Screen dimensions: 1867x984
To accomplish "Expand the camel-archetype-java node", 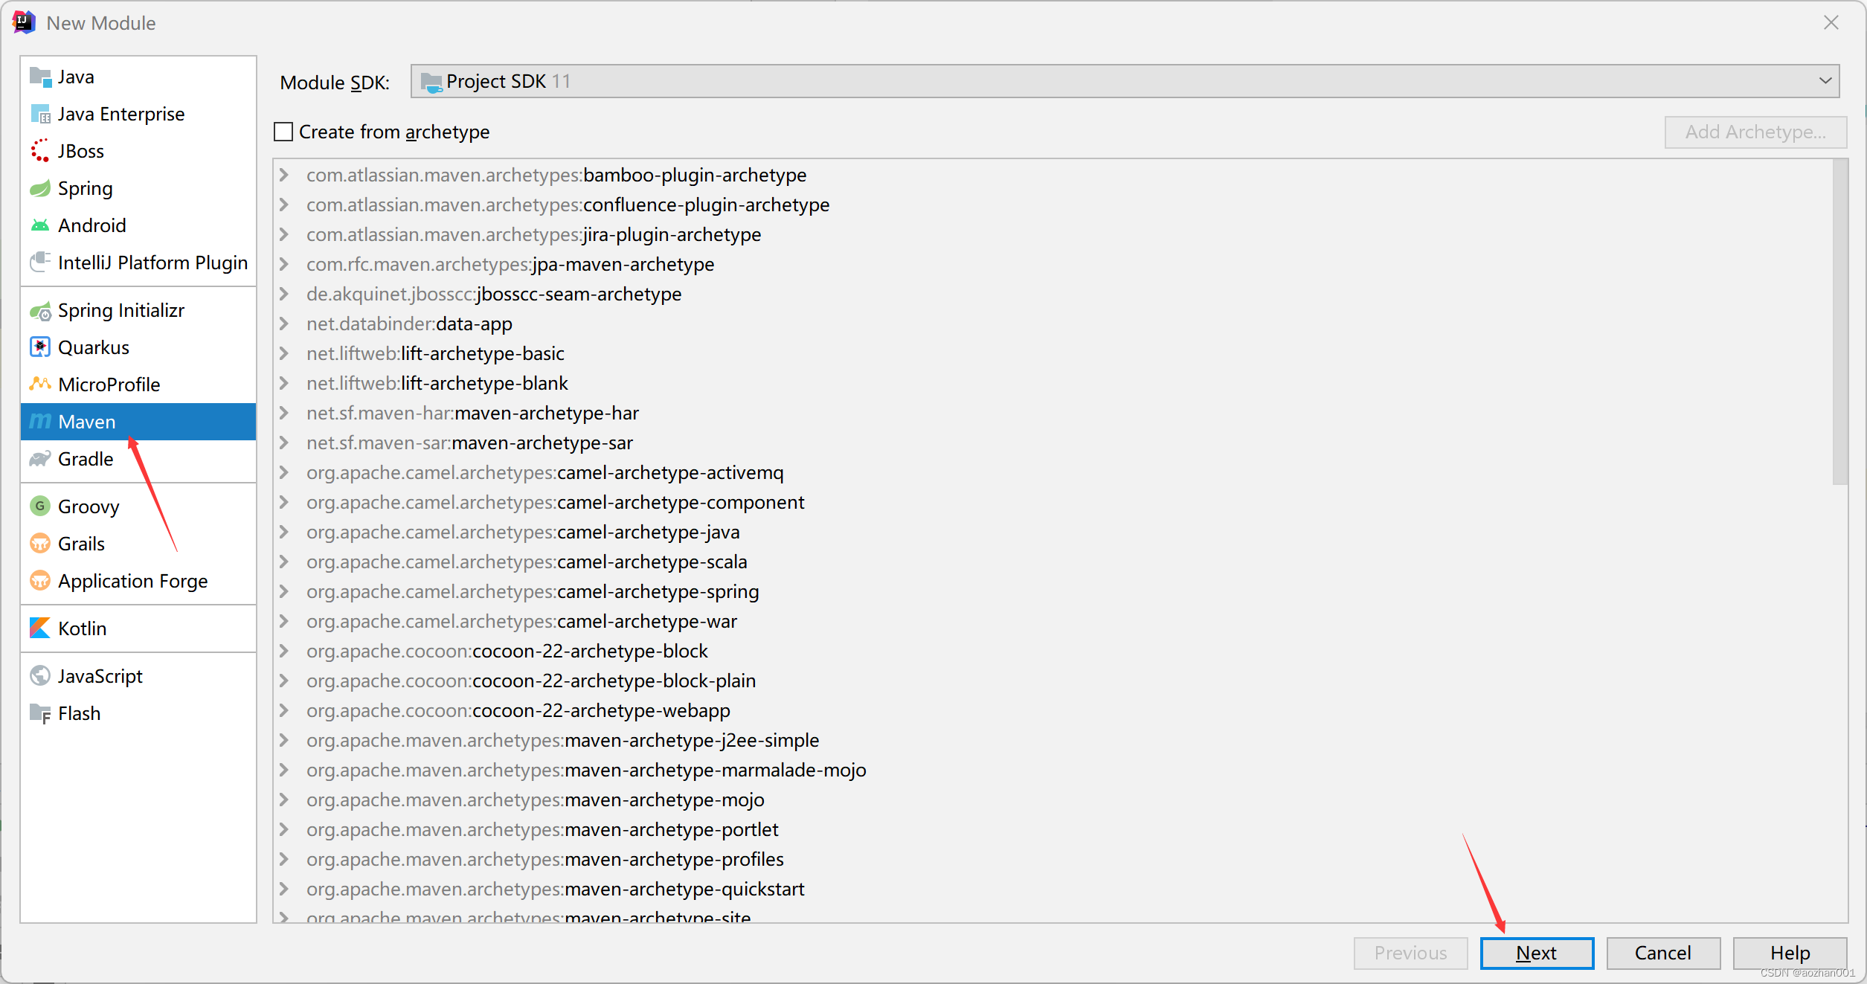I will (x=284, y=532).
